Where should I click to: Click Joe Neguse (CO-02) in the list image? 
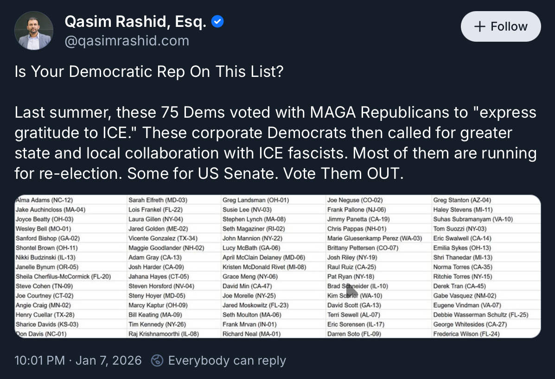click(x=355, y=200)
